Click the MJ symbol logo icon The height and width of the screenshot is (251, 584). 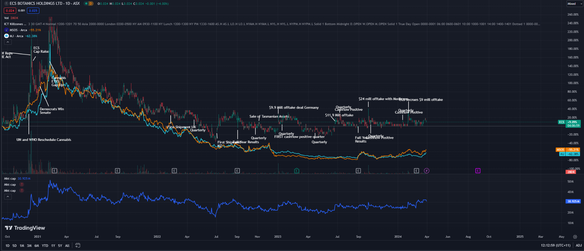pyautogui.click(x=6, y=36)
